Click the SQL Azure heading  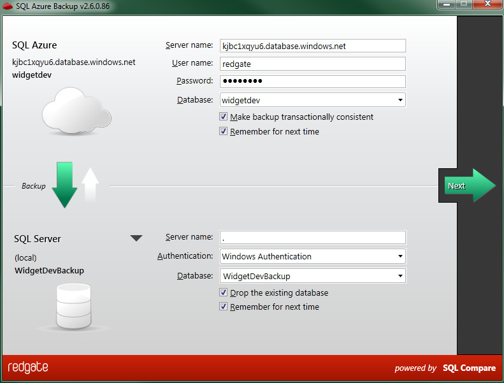tap(34, 45)
